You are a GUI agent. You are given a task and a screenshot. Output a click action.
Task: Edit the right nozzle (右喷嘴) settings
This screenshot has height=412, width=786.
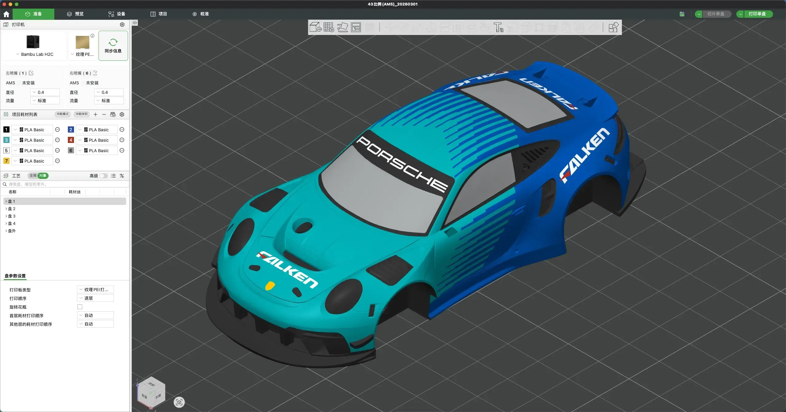point(95,73)
